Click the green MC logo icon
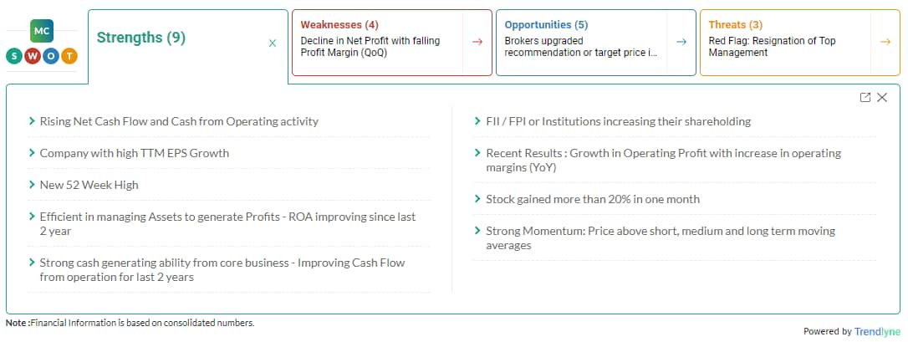The width and height of the screenshot is (908, 342). (43, 31)
